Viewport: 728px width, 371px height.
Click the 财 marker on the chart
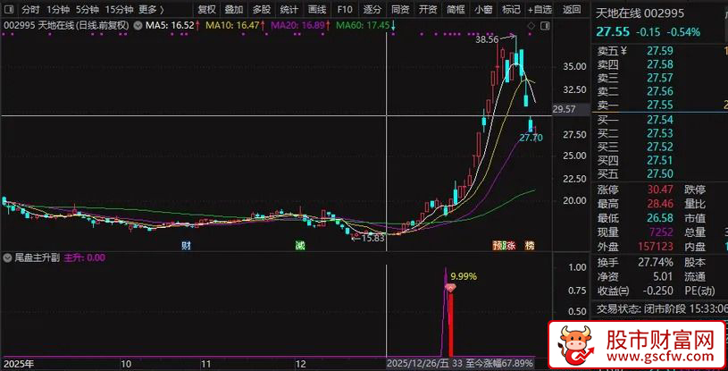(x=186, y=246)
